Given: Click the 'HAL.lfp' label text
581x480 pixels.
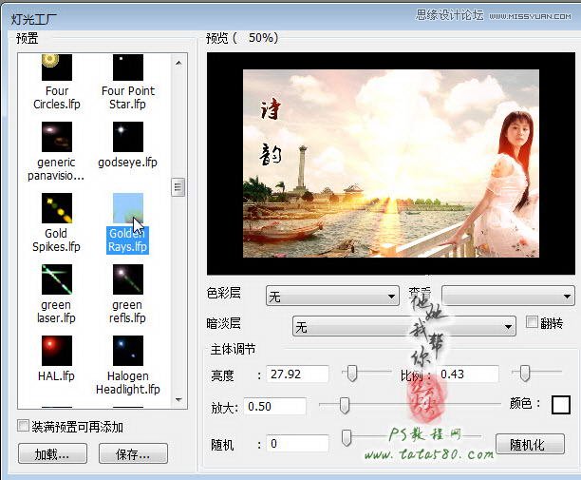Looking at the screenshot, I should tap(56, 376).
